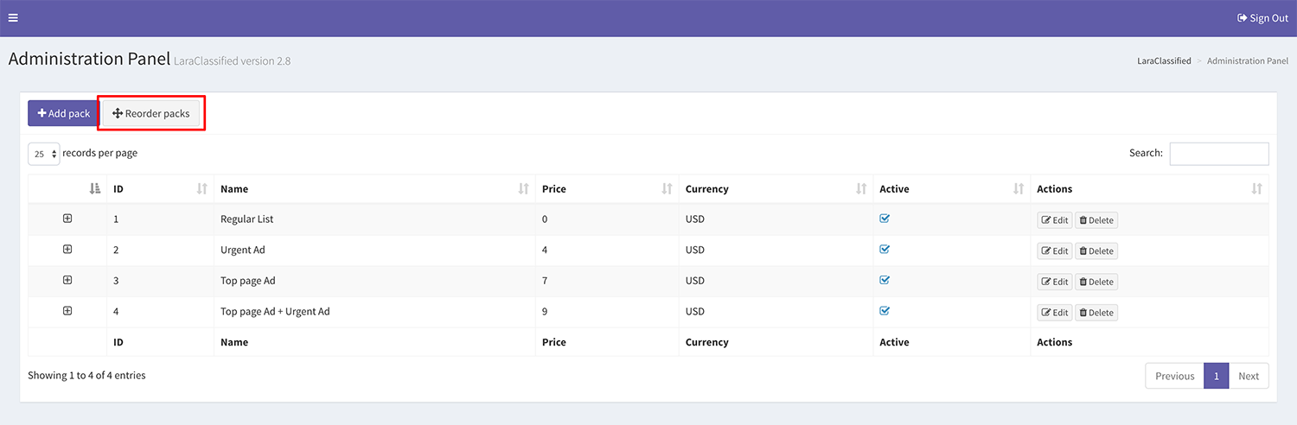Uncheck Active for Top page Ad + Urgent Ad
This screenshot has width=1297, height=425.
point(885,311)
